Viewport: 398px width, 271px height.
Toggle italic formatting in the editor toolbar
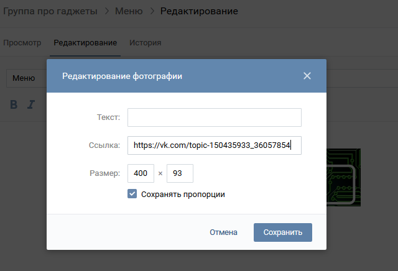click(x=30, y=104)
